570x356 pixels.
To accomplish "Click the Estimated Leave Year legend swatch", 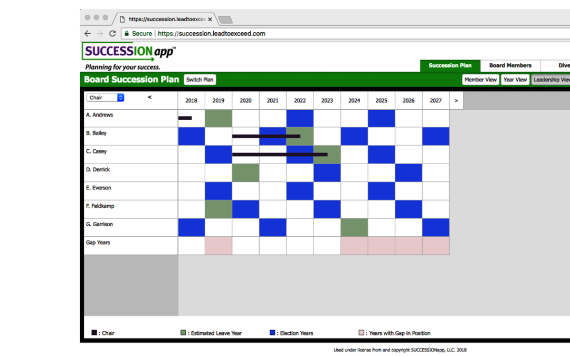I will tap(183, 332).
